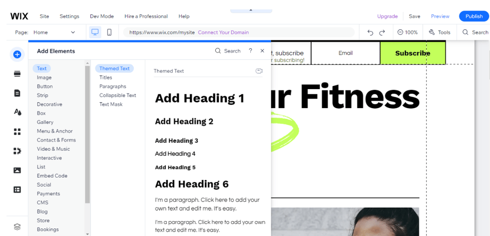Select the Box category
490x236 pixels.
[41, 113]
